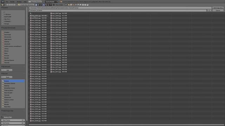Screen dimensions: 225x126
Task: Toggle blend files filter icon
Action: (71, 5)
